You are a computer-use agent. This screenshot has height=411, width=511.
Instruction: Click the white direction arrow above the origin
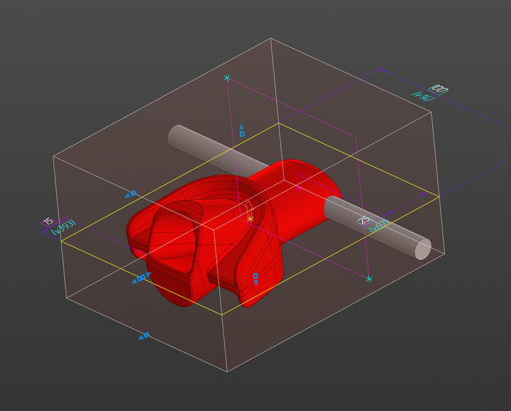pyautogui.click(x=247, y=206)
